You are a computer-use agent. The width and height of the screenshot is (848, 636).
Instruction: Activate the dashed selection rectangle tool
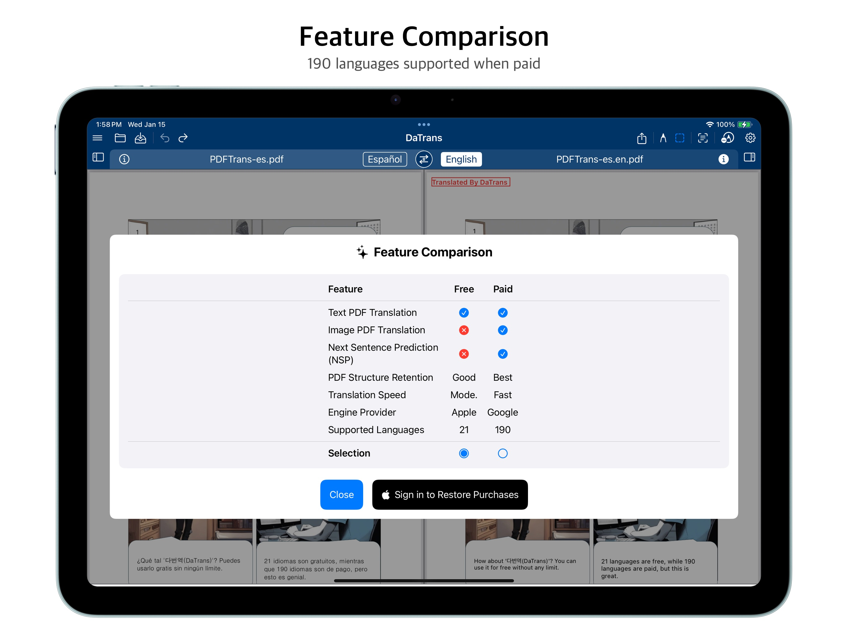[x=680, y=138]
